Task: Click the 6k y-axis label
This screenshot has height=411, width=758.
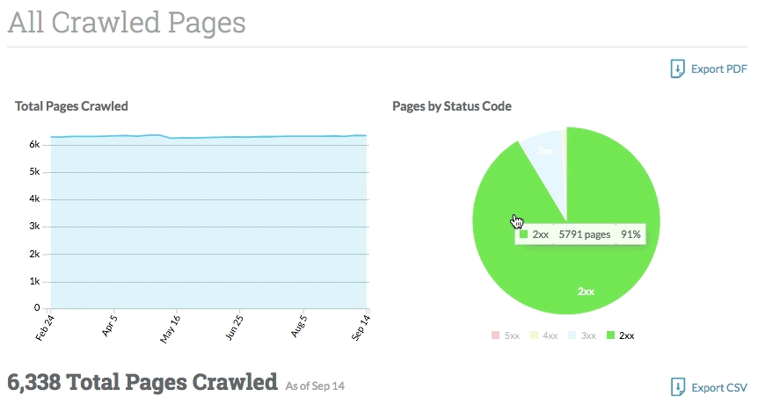Action: tap(34, 144)
